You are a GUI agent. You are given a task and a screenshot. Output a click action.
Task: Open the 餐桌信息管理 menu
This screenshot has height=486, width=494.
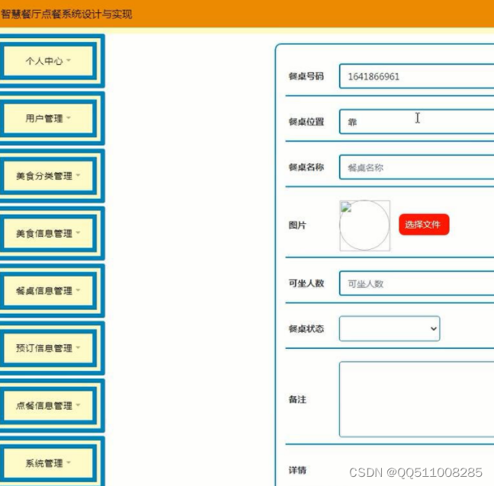click(x=48, y=291)
